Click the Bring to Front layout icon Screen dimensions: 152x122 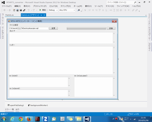coord(133,10)
